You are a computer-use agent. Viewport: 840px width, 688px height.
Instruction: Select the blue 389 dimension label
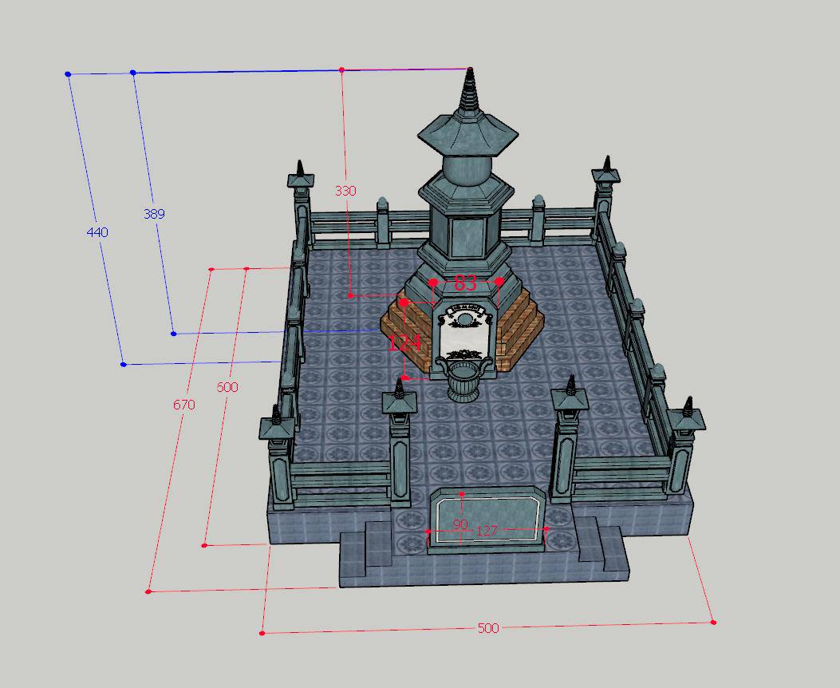pos(154,214)
